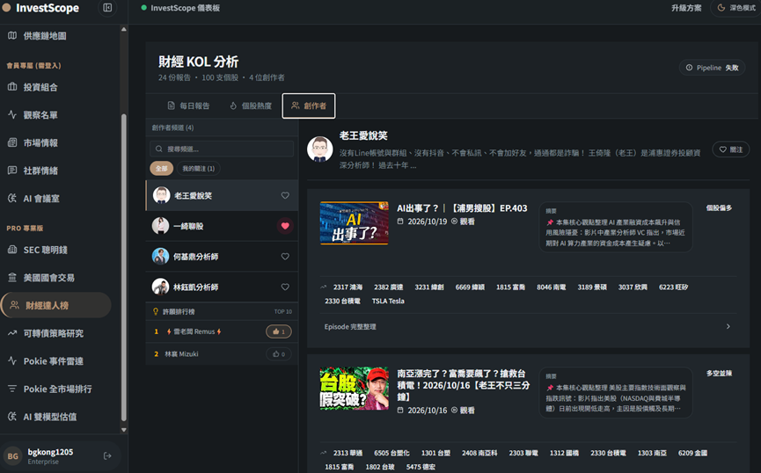Toggle favorite heart for 林鈺凱分析師
The height and width of the screenshot is (473, 761).
[x=285, y=287]
